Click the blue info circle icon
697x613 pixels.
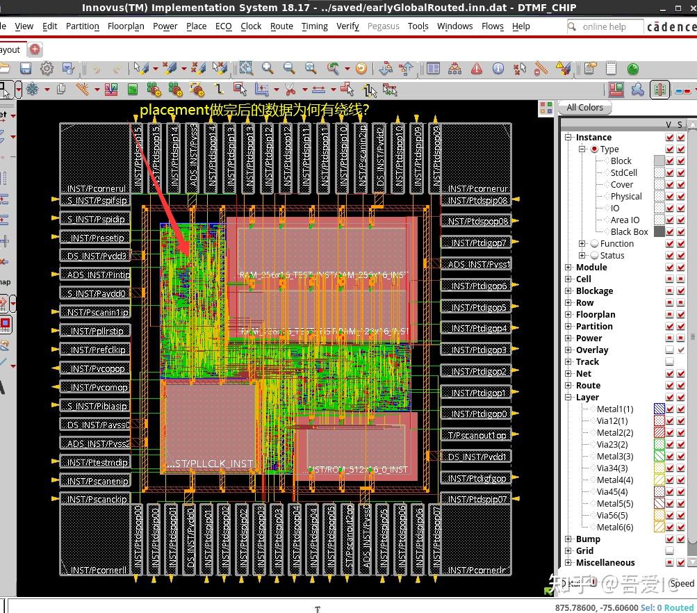[x=498, y=68]
